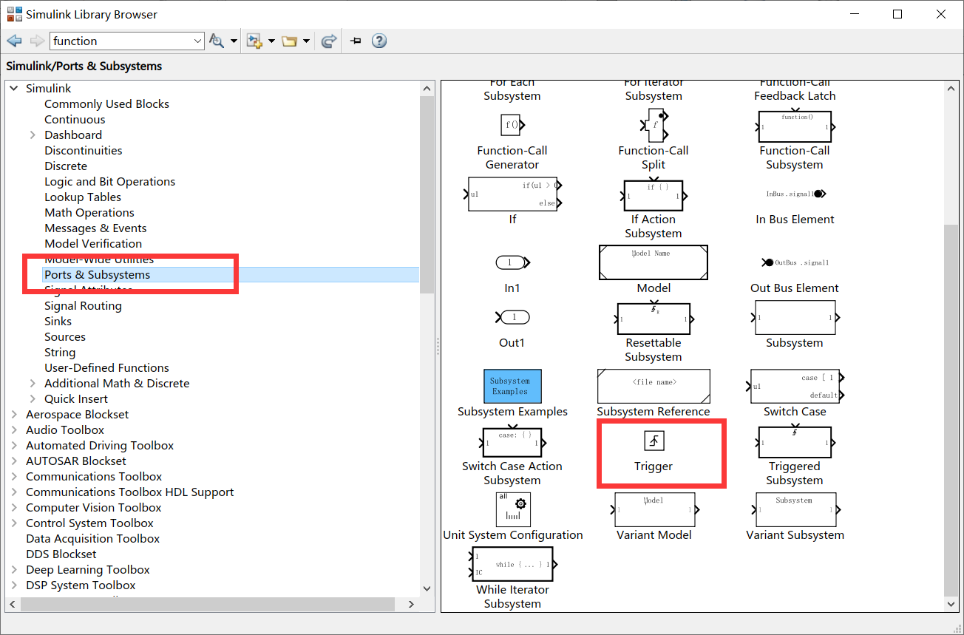Viewport: 964px width, 635px height.
Task: Click the library tree horizontal scrollbar
Action: [x=206, y=604]
